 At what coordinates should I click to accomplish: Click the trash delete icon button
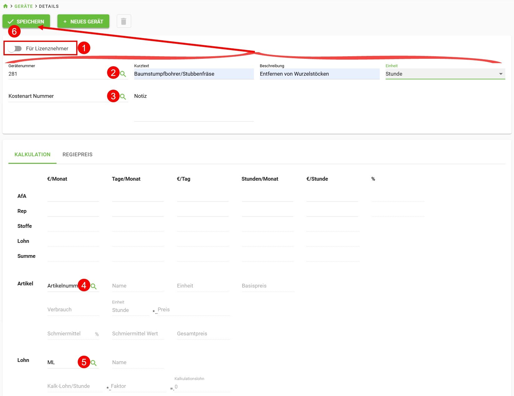pos(124,21)
